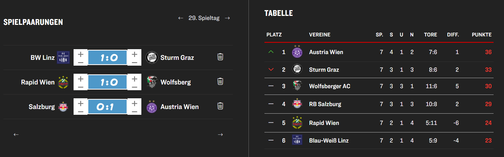Open Austria Wien in the table
The width and height of the screenshot is (504, 157).
pos(326,52)
